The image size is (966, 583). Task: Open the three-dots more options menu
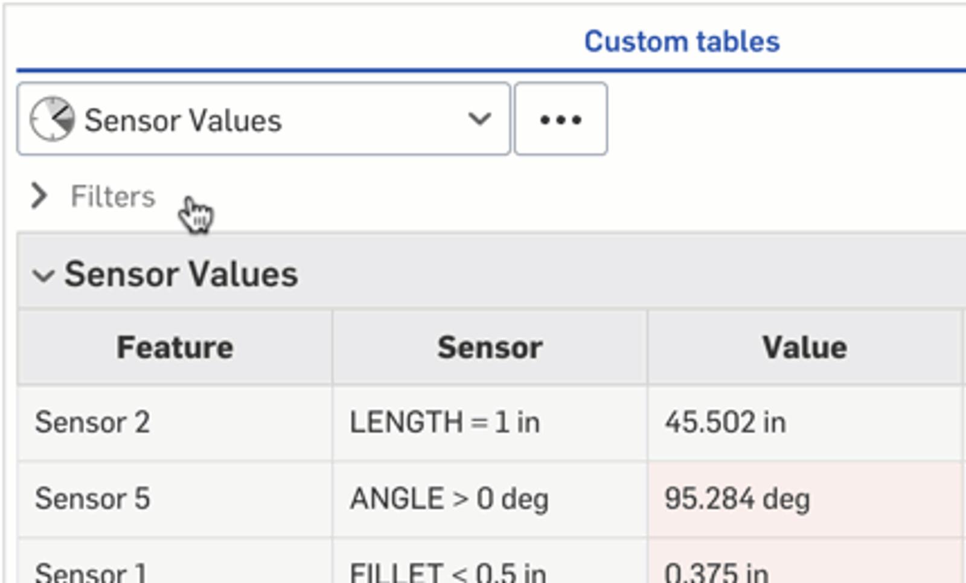(x=560, y=119)
